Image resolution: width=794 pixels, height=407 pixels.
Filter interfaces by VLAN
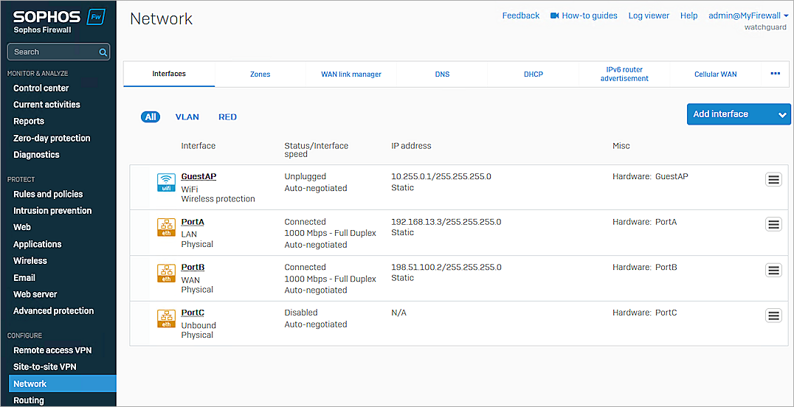click(187, 117)
